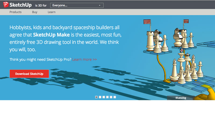Viewport: 215px width, 114px height.
Task: Click the bold 'SketchUp Make' text
Action: 51,35
